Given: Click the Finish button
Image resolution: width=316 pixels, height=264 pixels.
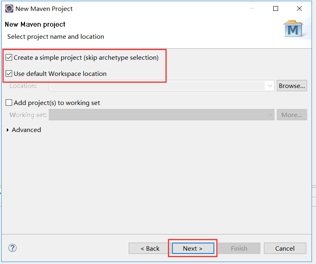Looking at the screenshot, I should pos(239,248).
